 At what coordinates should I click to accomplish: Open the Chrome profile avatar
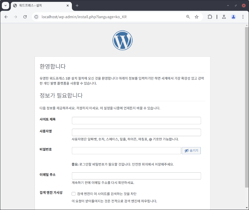click(233, 17)
